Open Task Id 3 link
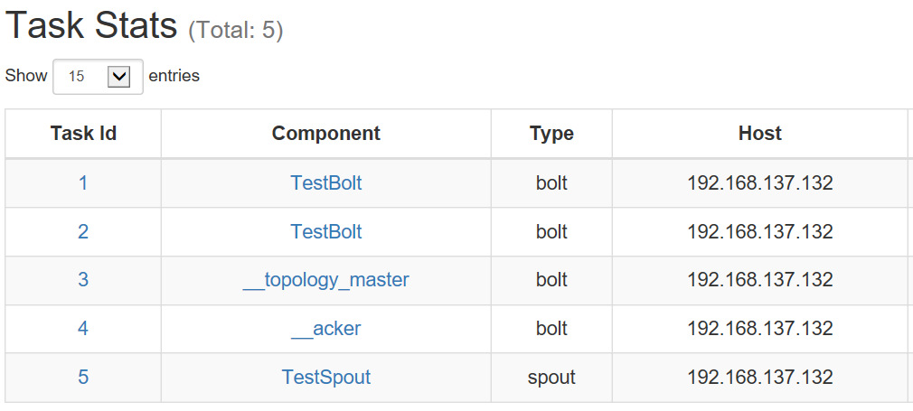Screen dimensions: 913x411 coord(83,280)
